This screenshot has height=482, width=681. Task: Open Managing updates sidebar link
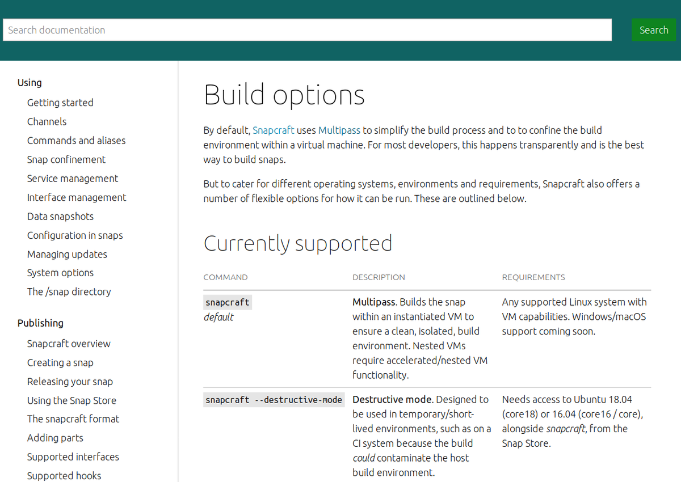[x=67, y=255]
